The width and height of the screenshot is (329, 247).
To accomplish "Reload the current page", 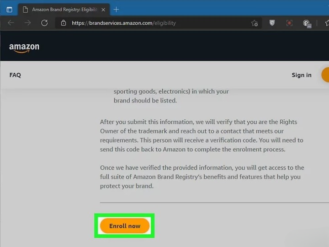I will pyautogui.click(x=44, y=23).
